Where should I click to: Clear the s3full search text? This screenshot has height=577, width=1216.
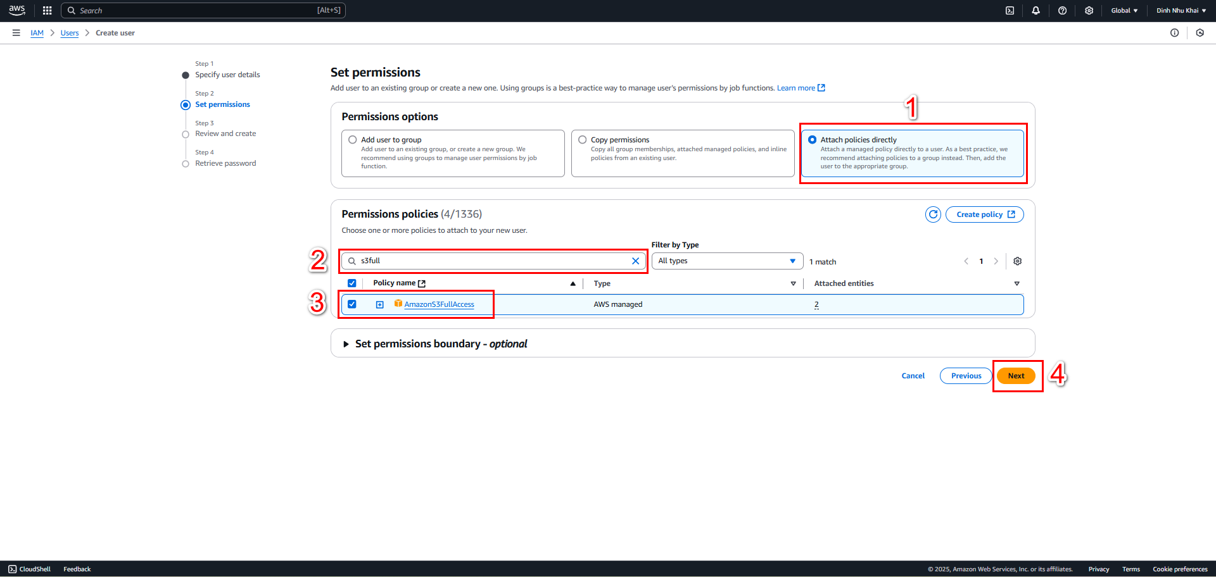coord(636,261)
